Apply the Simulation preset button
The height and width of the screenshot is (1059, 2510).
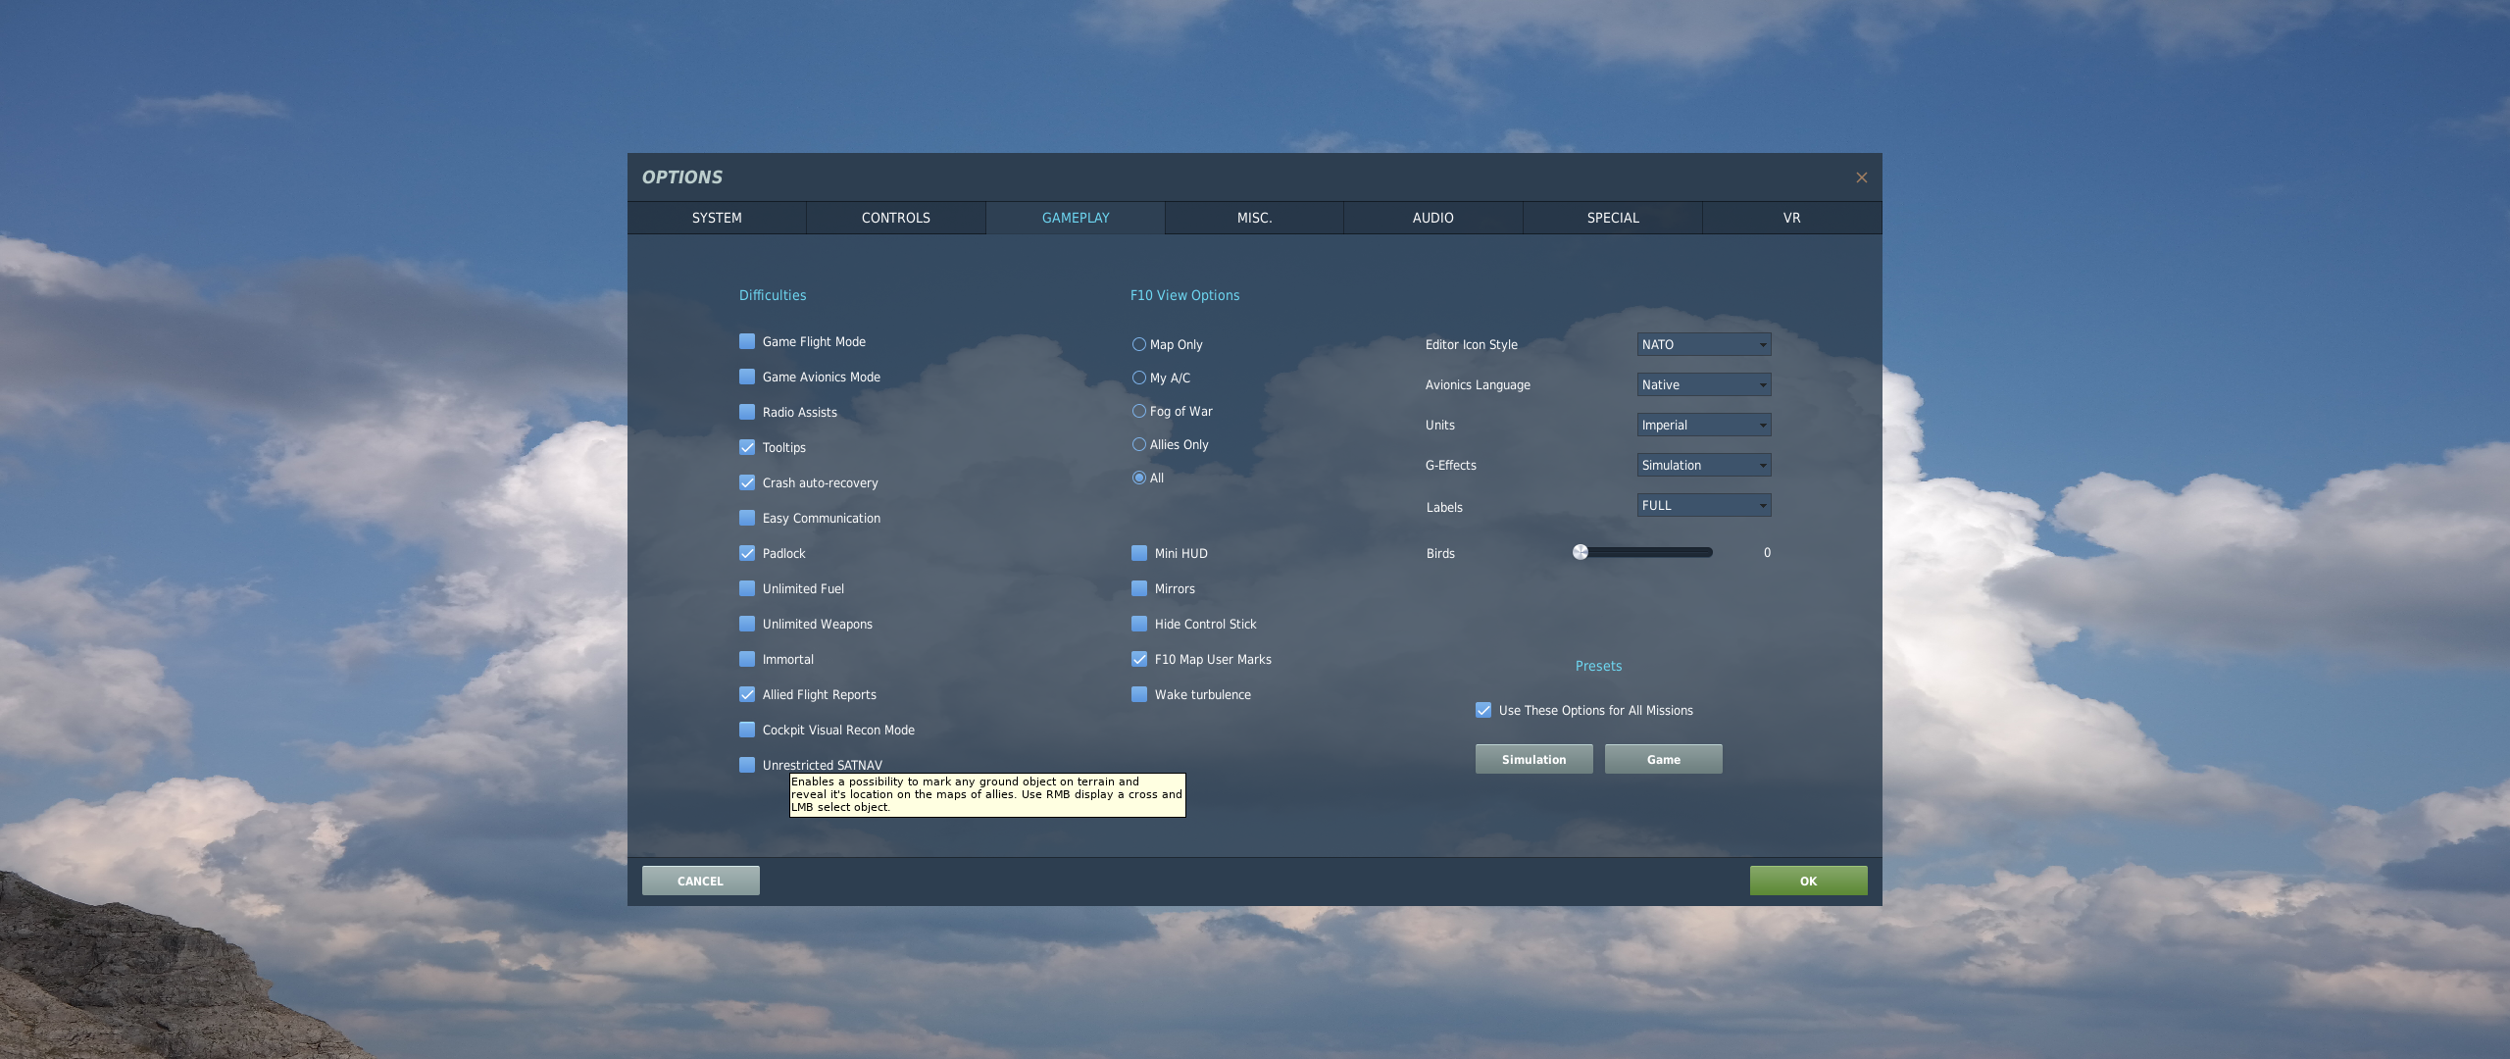tap(1533, 759)
